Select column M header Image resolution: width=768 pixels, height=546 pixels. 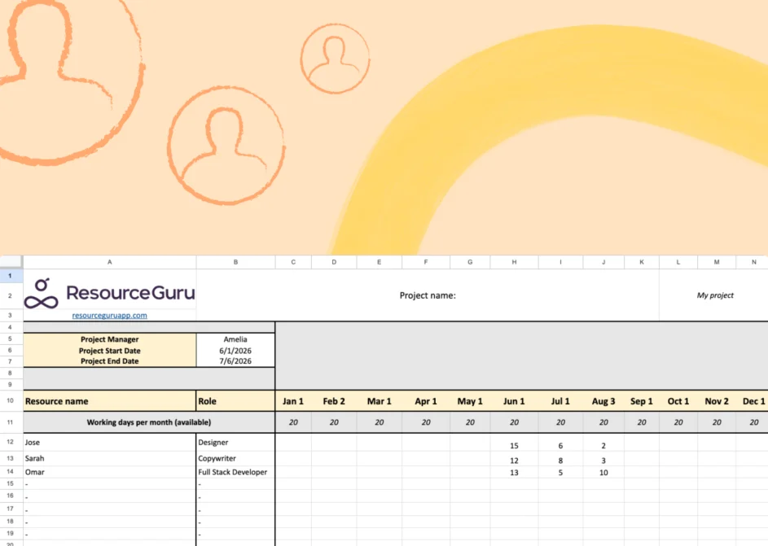716,262
